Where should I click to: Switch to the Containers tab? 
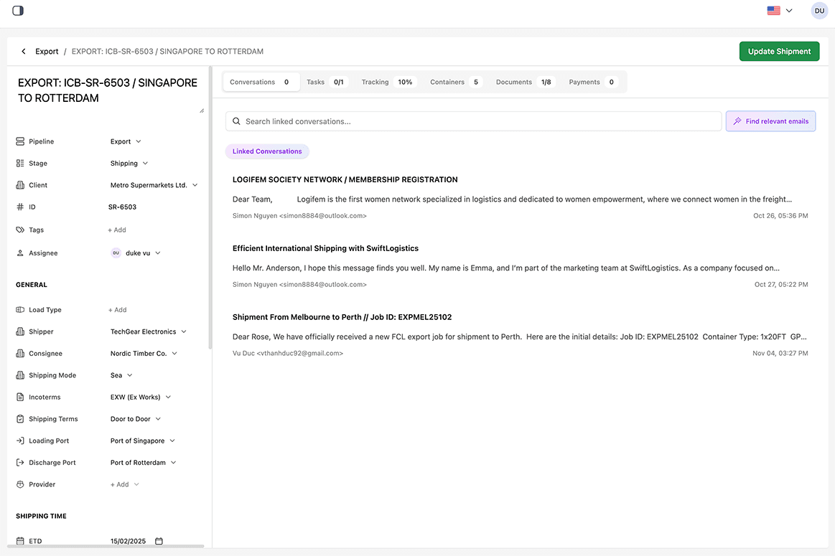click(457, 82)
